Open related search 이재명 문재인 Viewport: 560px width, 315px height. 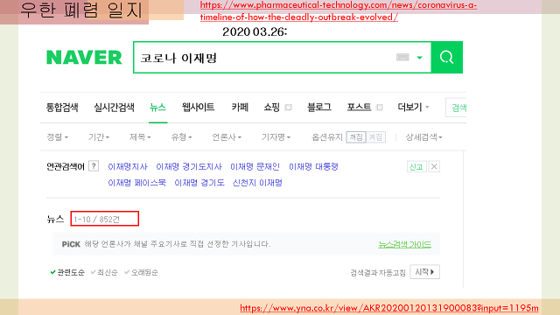point(255,167)
